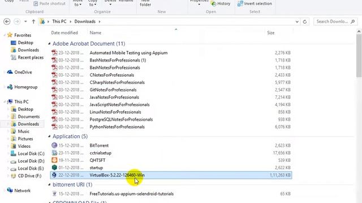Select PDF icon of PythonNotesForProfessionals
Image resolution: width=362 pixels, height=203 pixels.
(54, 127)
